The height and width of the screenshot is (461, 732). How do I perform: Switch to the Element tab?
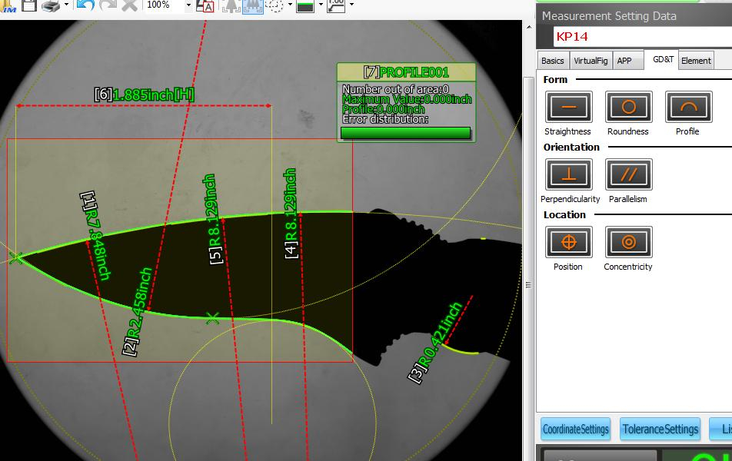(696, 61)
